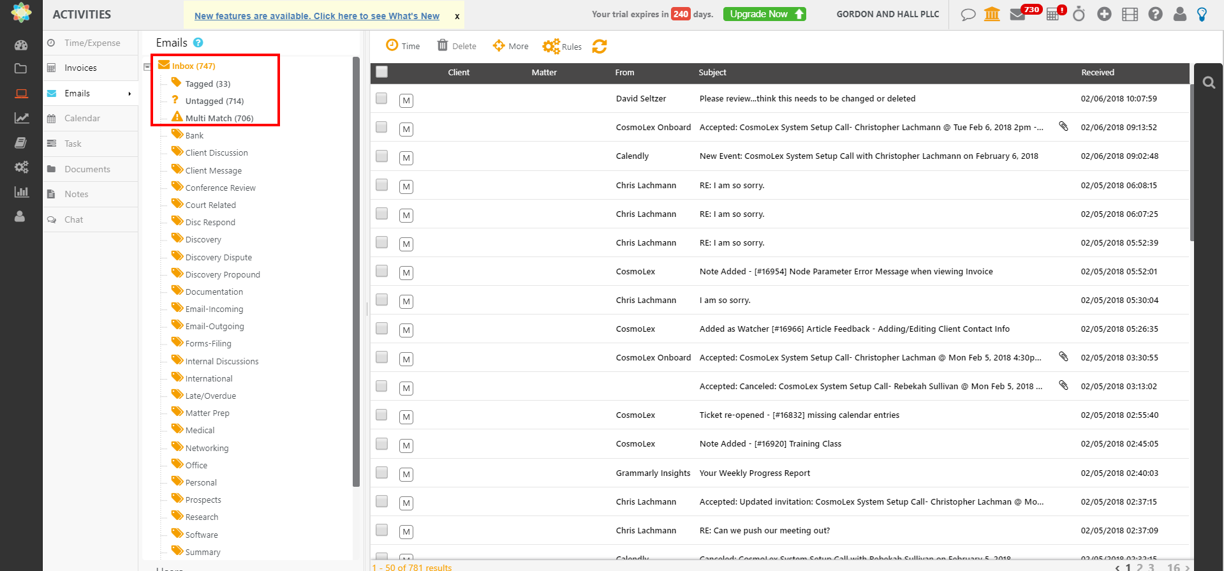Screen dimensions: 1224x571
Task: Open Time/Expense in activities menu
Action: (92, 43)
